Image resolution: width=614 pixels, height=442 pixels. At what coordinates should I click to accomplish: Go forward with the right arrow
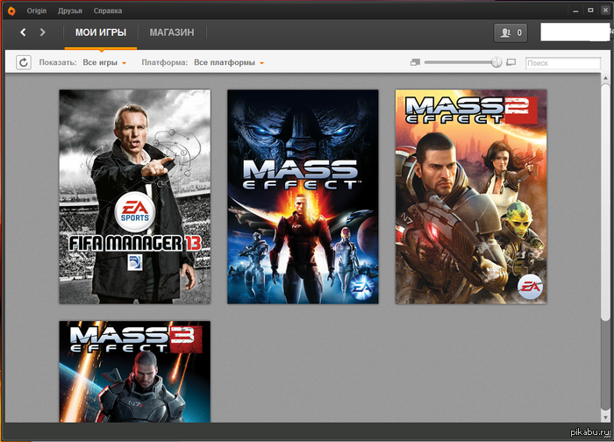(x=42, y=32)
